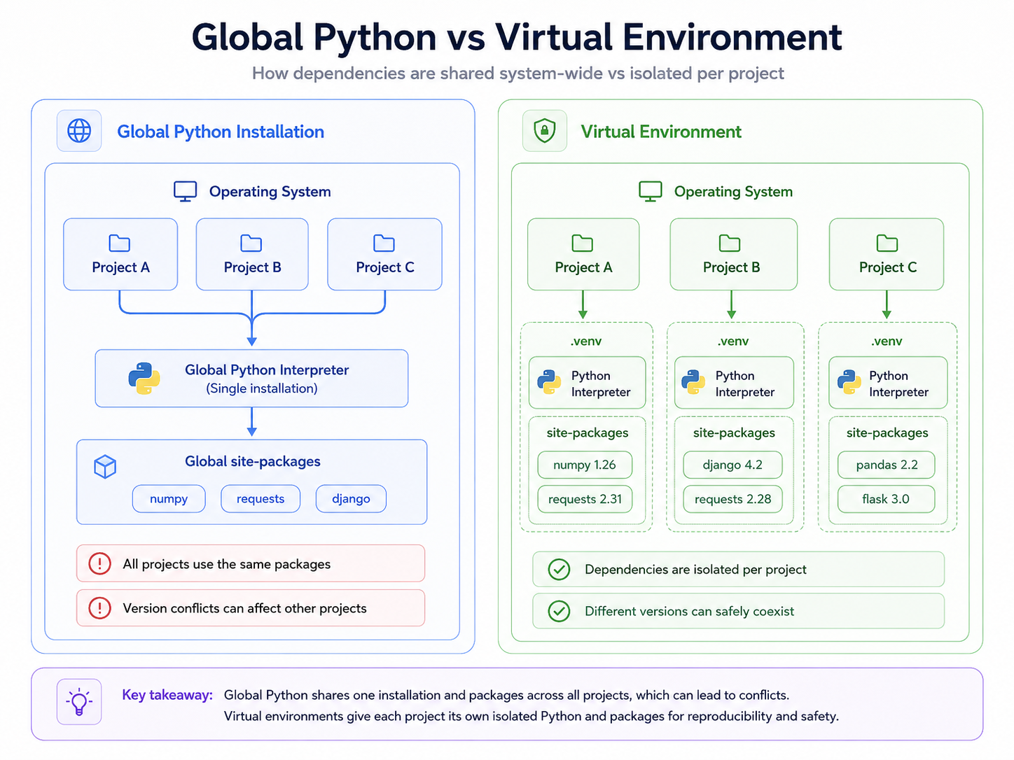Click the Python logo in Global Python Interpreter
The image size is (1014, 760).
(x=144, y=379)
